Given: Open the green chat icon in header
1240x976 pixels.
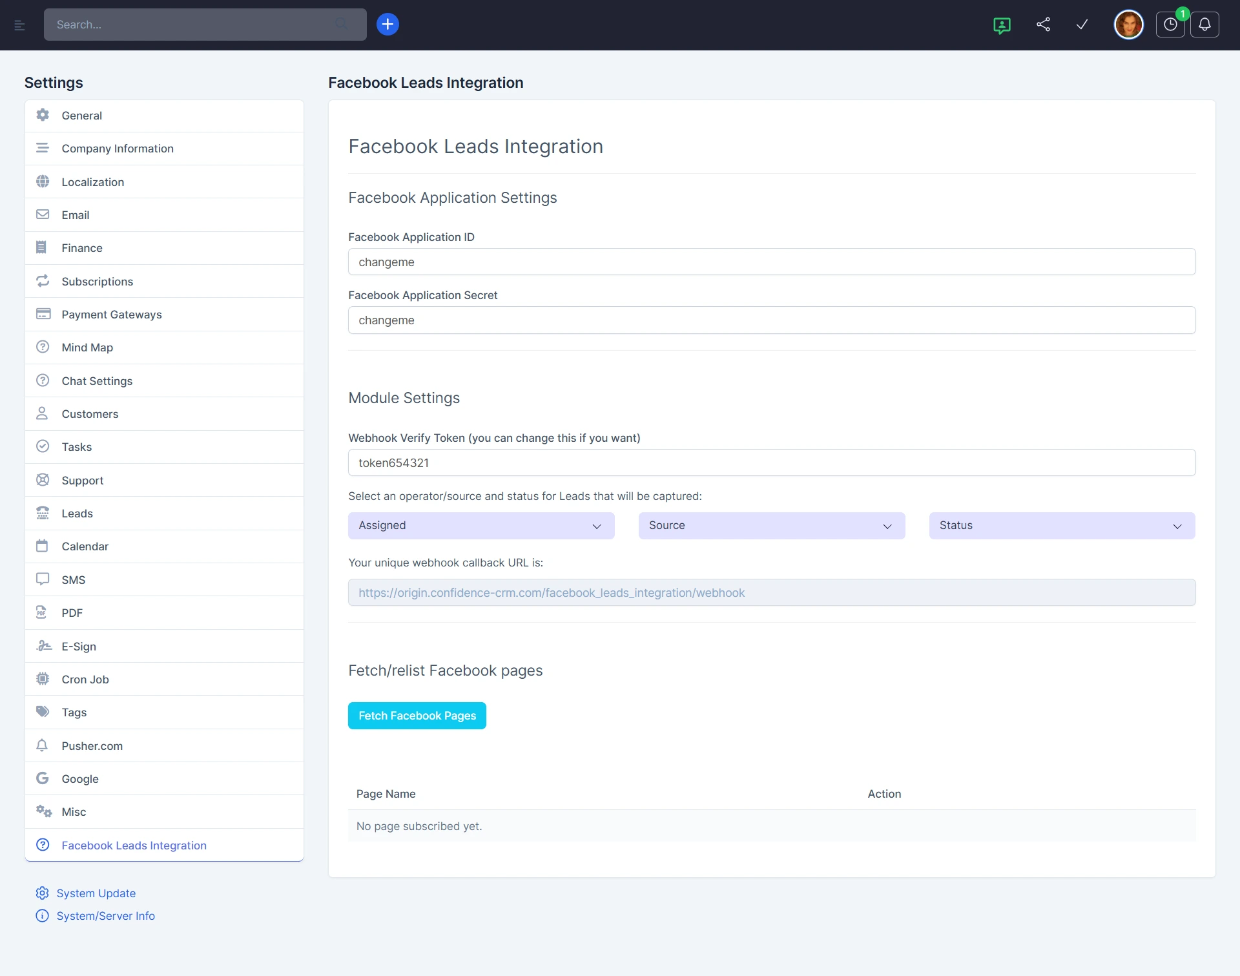Looking at the screenshot, I should pyautogui.click(x=1002, y=25).
